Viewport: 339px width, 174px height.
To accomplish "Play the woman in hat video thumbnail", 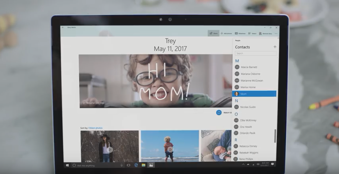I will [x=110, y=149].
